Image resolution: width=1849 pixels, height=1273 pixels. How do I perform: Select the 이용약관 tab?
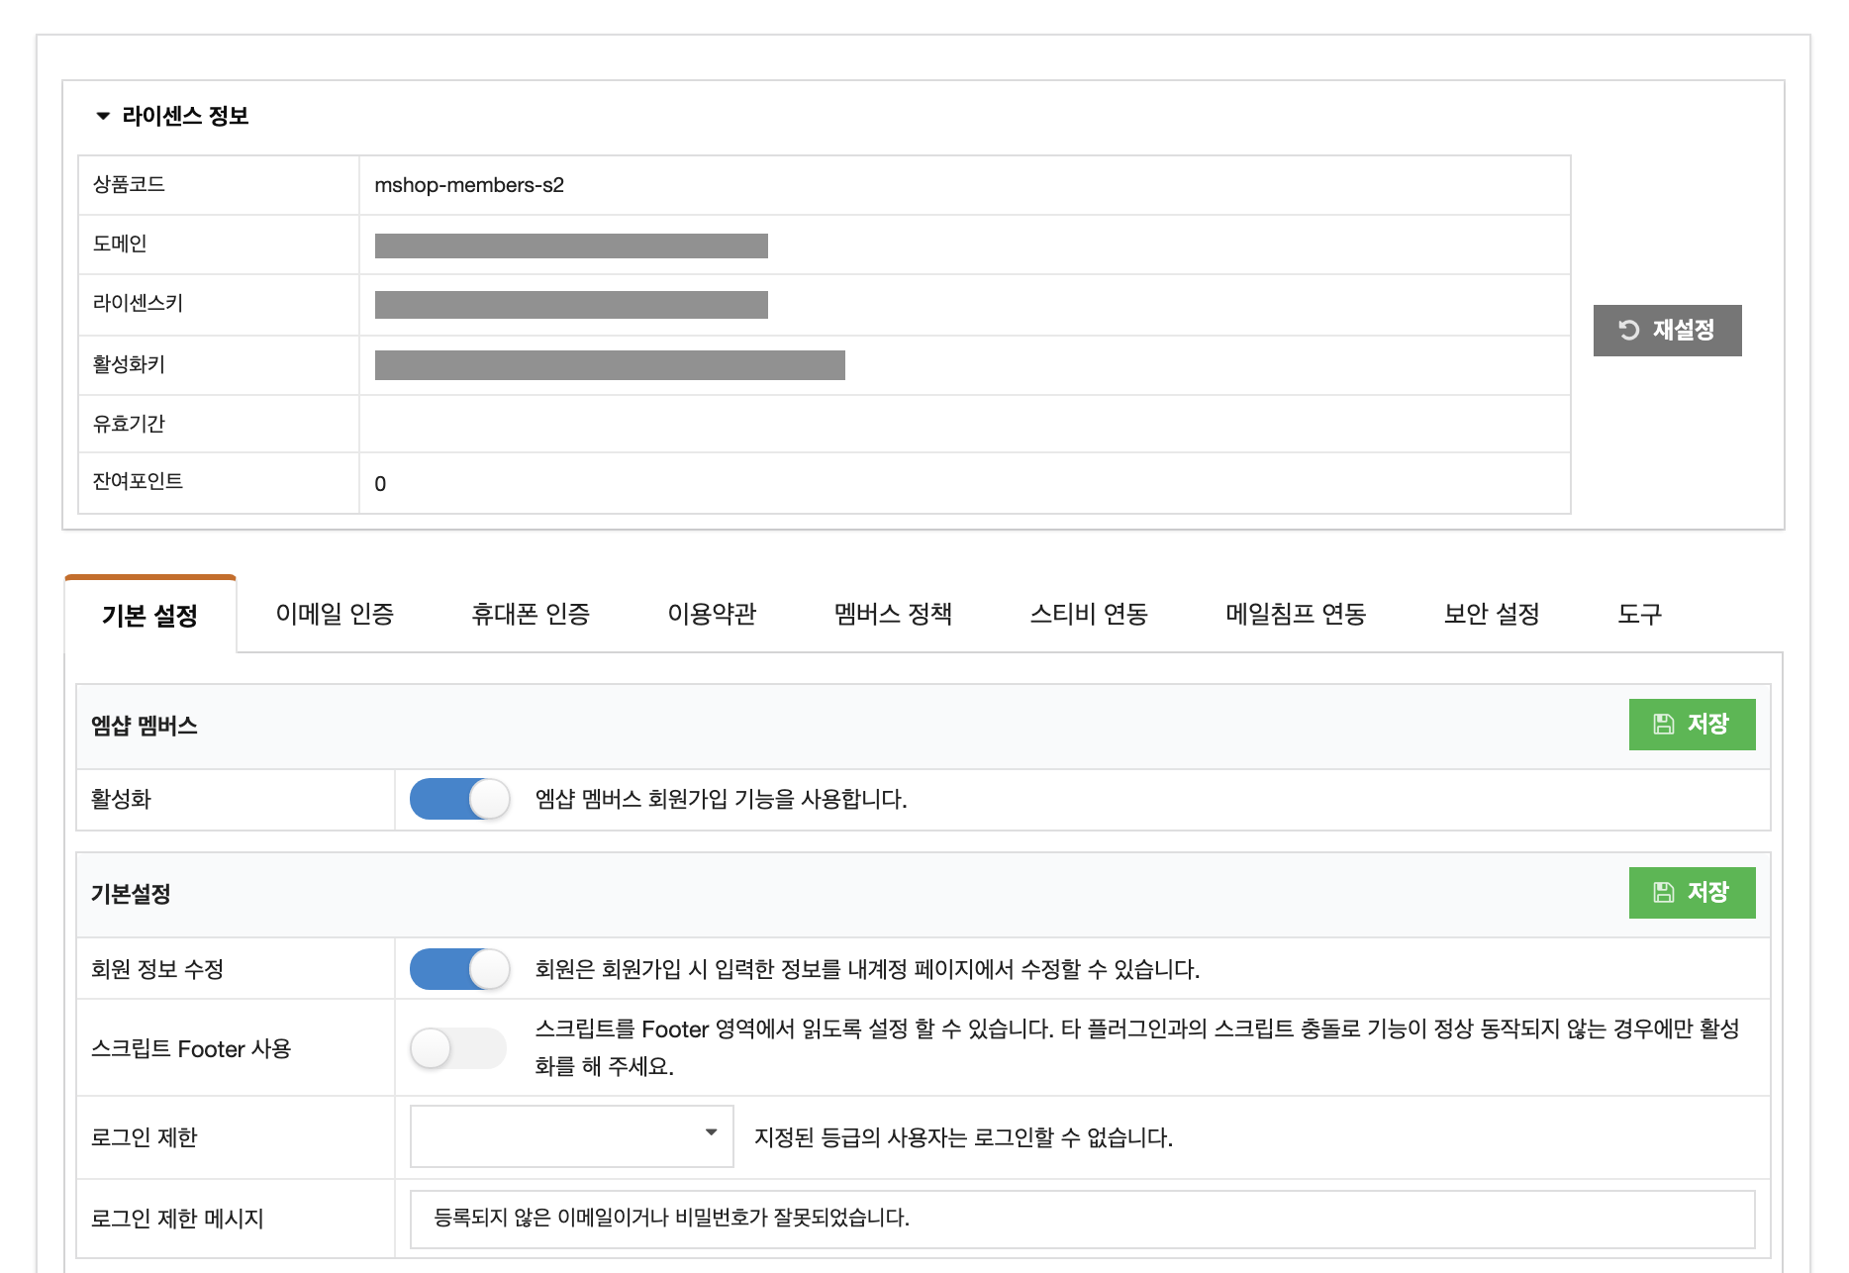pos(712,614)
